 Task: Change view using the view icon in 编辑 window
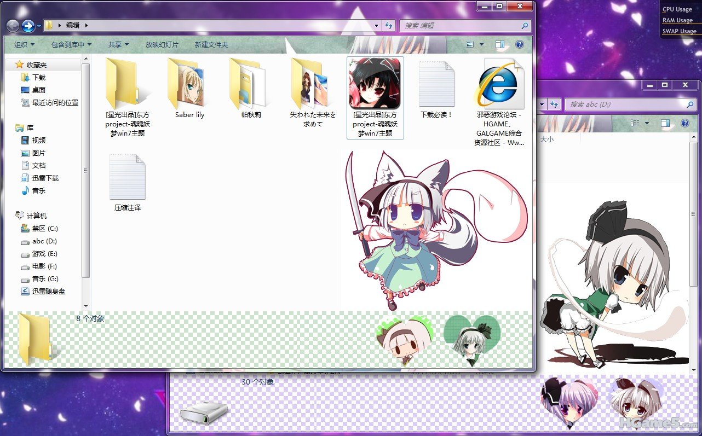470,44
